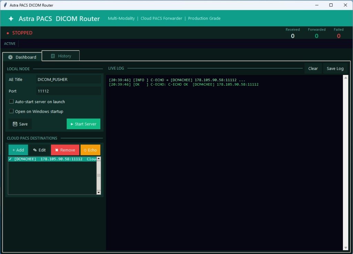Select the DCM4CHEE destination row
Screen dimensions: 353x254
(52, 159)
